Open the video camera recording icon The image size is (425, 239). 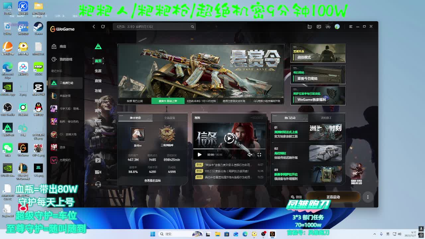(98, 172)
